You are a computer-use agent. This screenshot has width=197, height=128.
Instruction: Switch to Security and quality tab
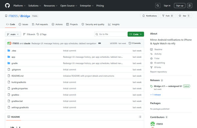(93, 24)
